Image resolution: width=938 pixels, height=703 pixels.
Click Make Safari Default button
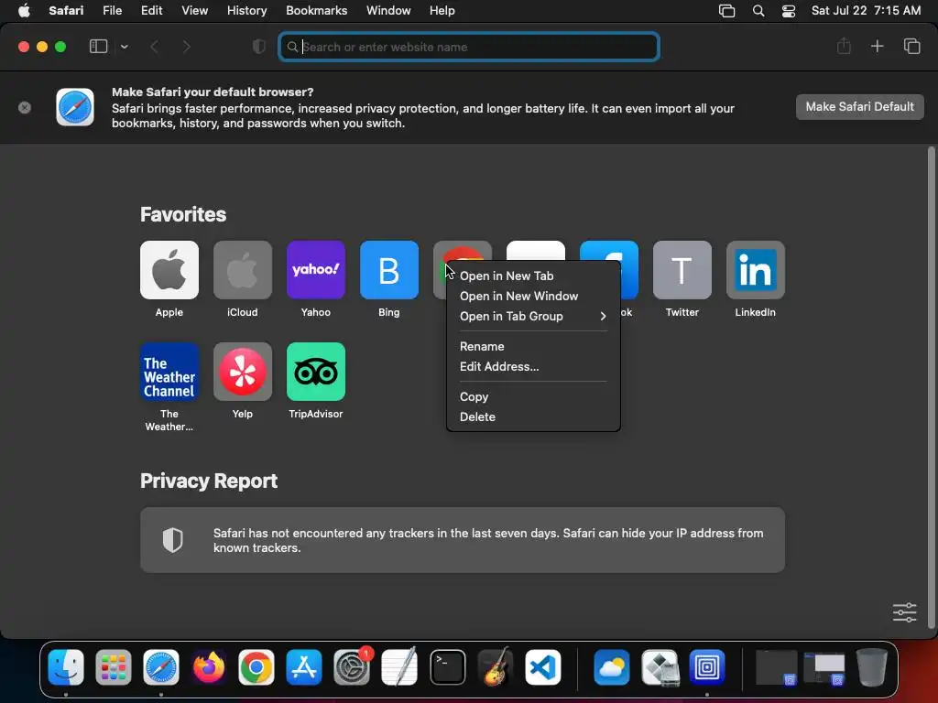point(859,107)
